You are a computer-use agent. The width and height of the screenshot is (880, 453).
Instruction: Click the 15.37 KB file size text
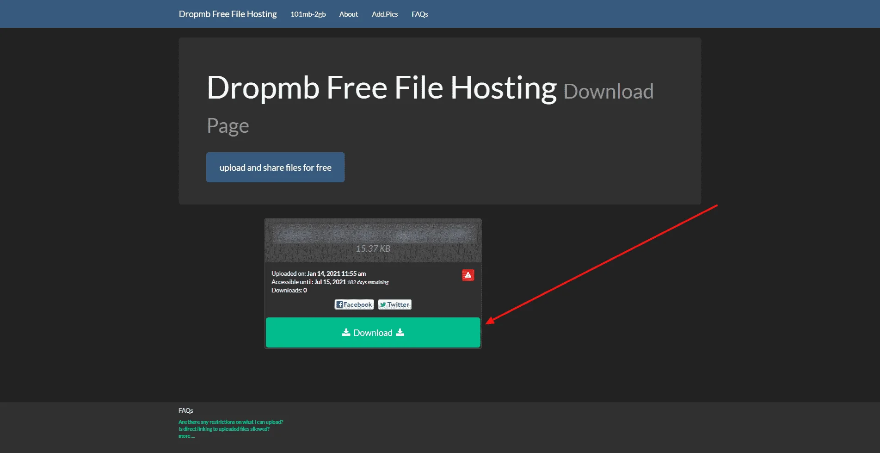373,248
